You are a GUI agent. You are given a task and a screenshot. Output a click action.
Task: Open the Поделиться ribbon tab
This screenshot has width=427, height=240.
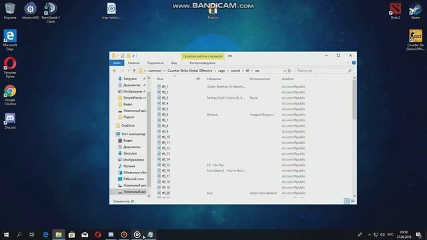[155, 63]
